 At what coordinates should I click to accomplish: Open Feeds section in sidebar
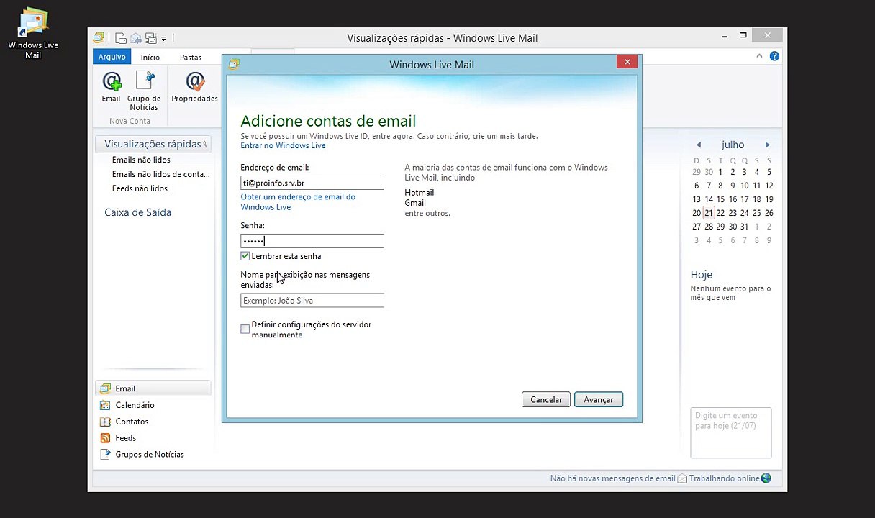pos(125,438)
